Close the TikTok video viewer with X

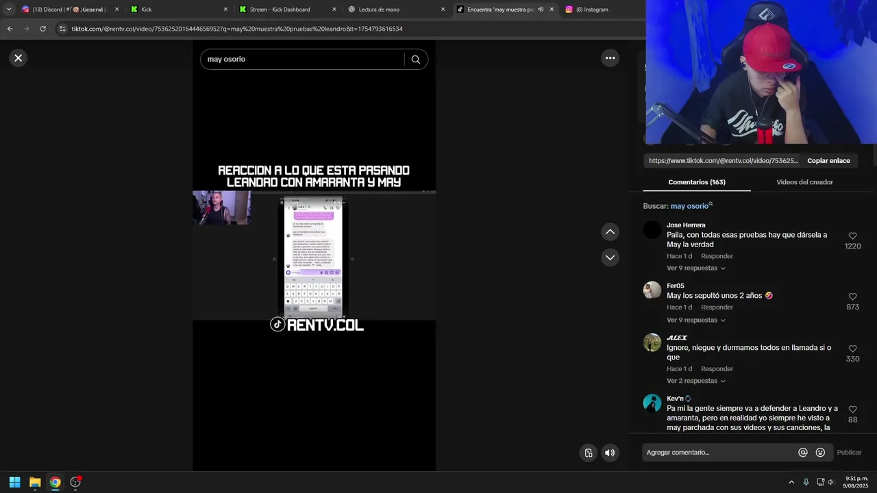pyautogui.click(x=18, y=58)
